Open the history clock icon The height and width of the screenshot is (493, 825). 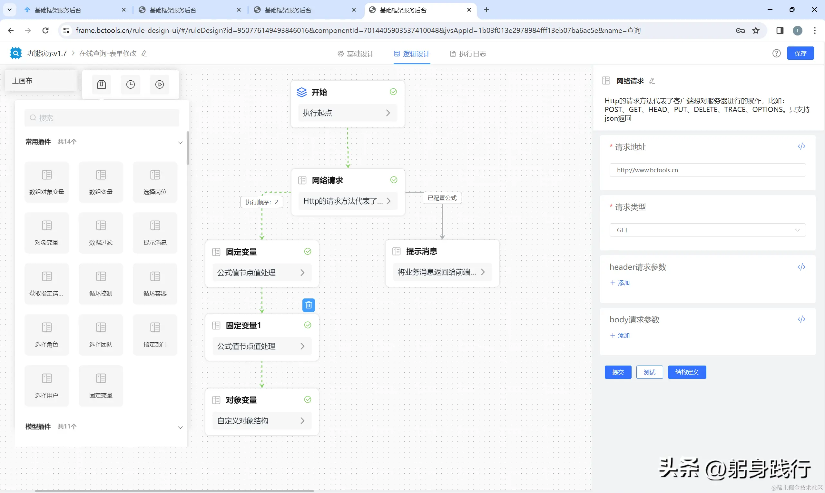pos(131,85)
